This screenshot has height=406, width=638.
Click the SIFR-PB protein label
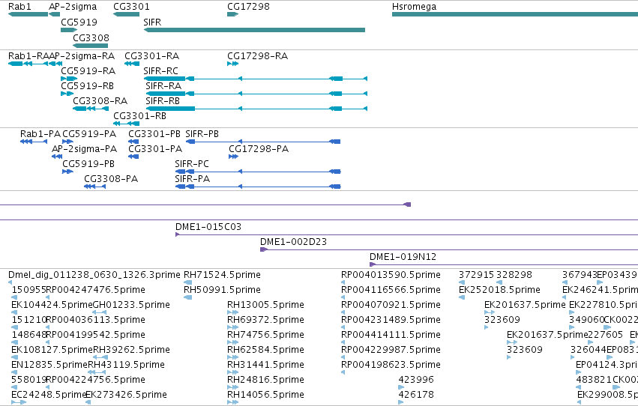(x=202, y=133)
